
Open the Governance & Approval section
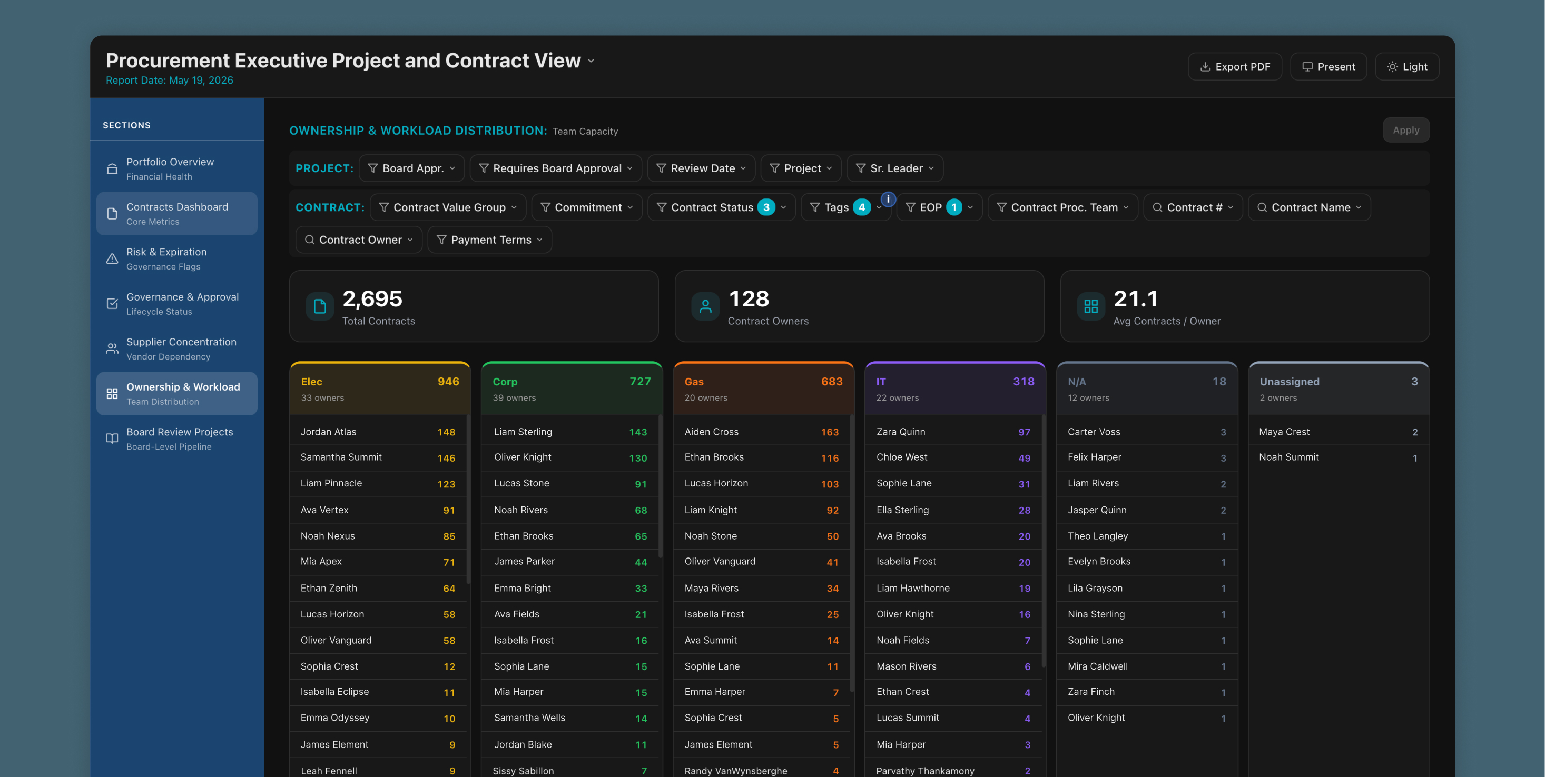[x=177, y=303]
